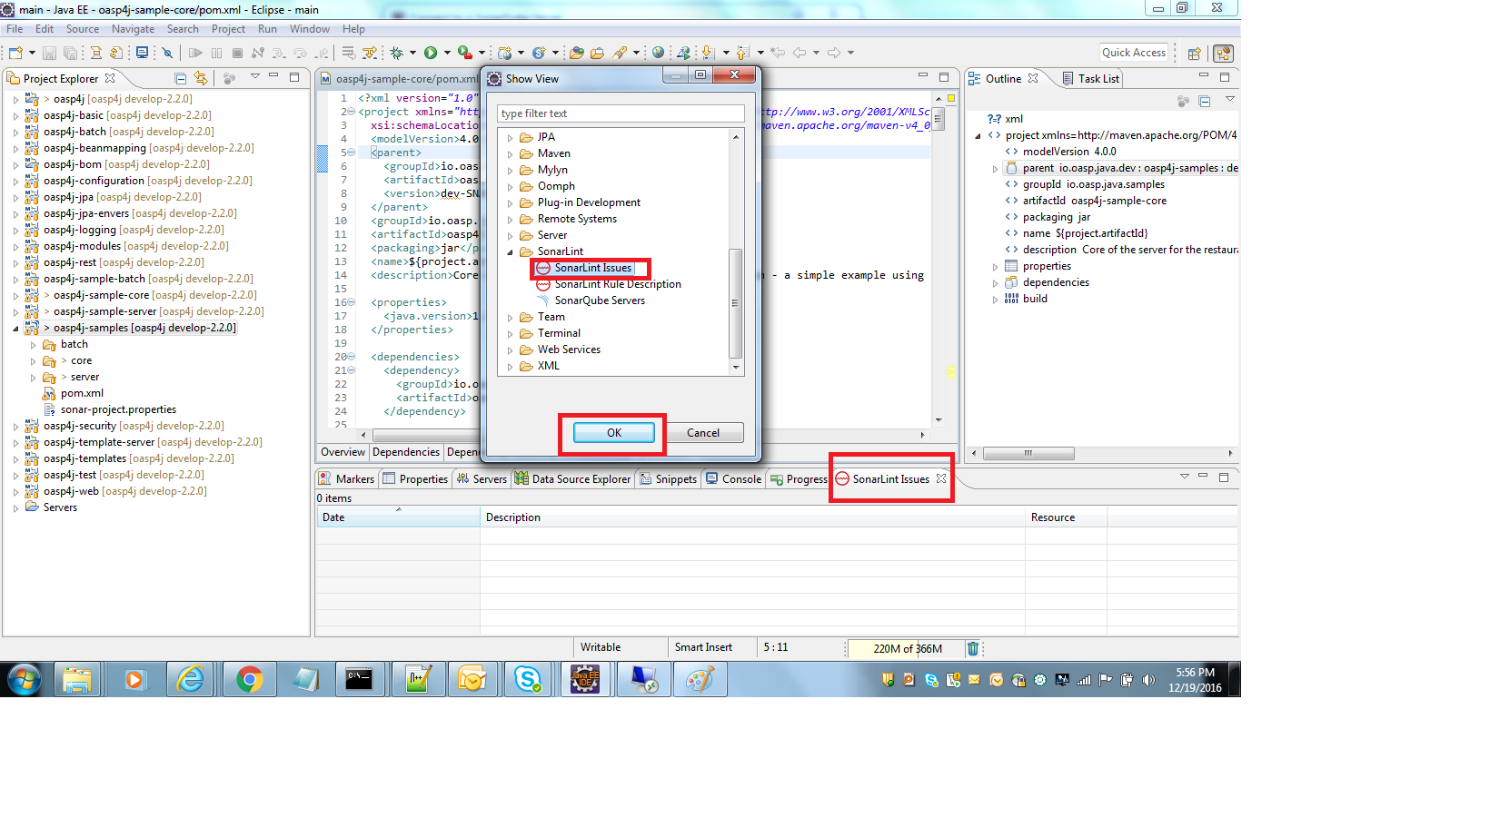The width and height of the screenshot is (1490, 837).
Task: Click the Show View list vertical scrollbar
Action: 735,303
